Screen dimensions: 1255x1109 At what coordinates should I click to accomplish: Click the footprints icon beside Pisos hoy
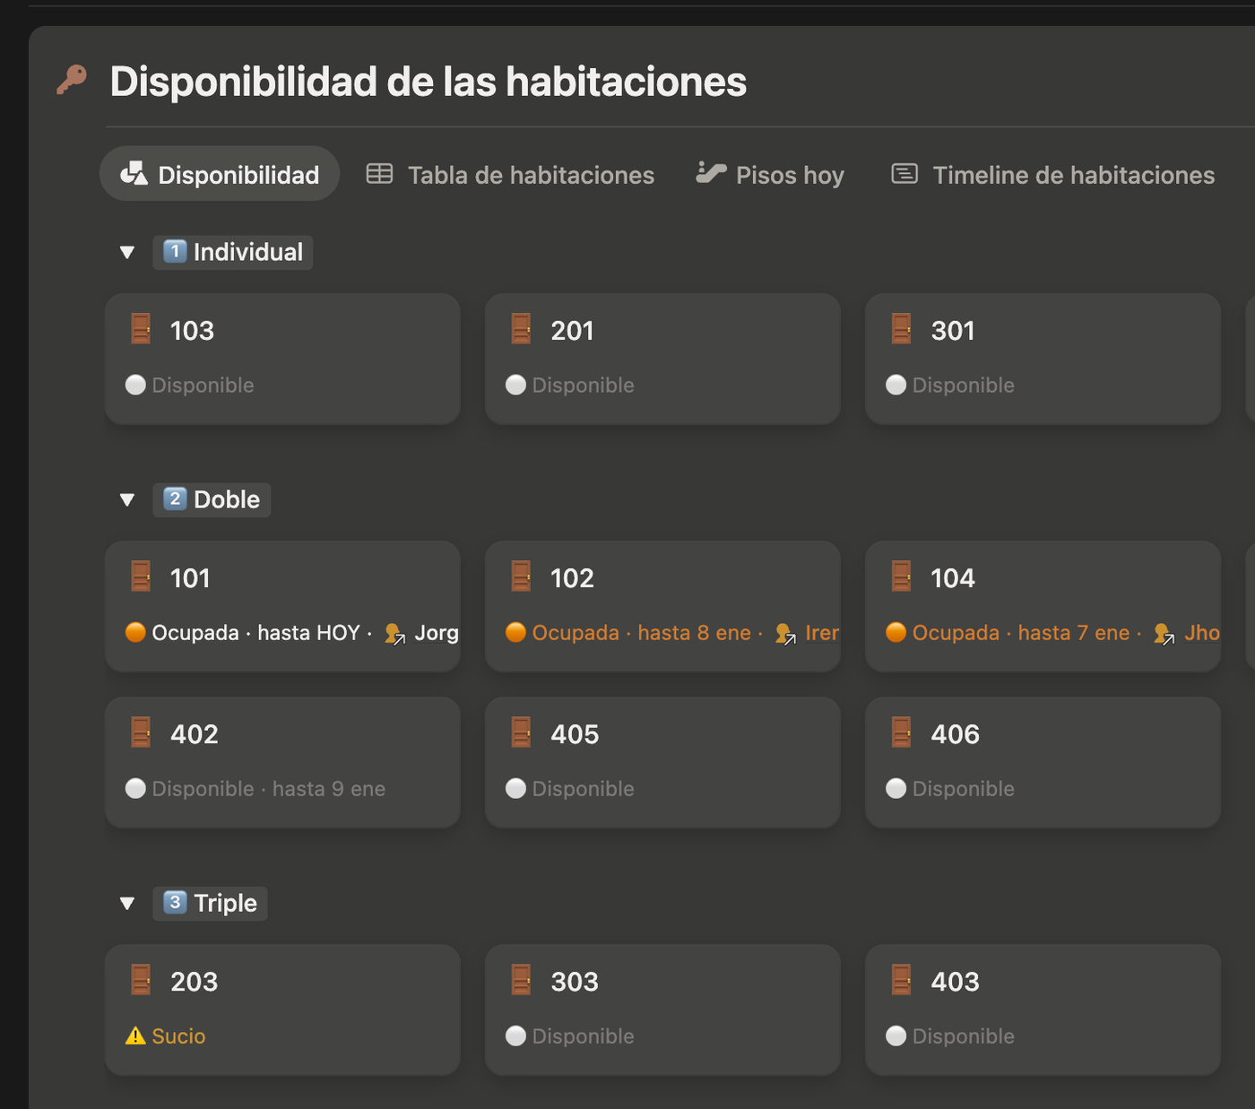pos(711,173)
